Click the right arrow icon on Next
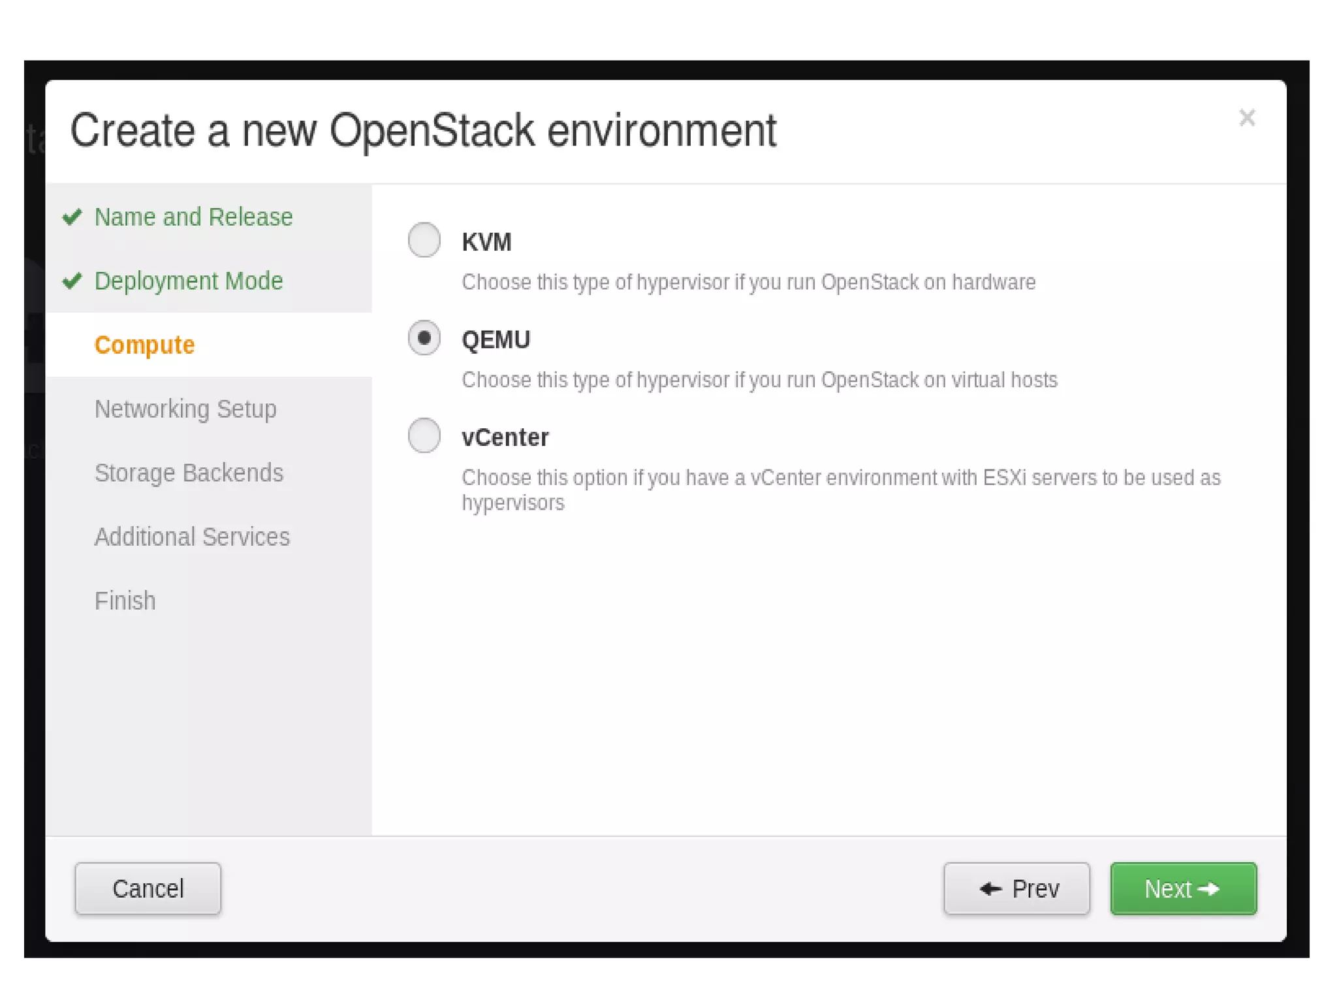Viewport: 1337px width, 1002px height. pyautogui.click(x=1209, y=888)
